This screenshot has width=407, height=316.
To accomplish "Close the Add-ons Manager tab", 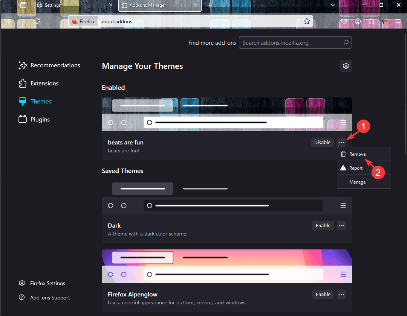I will (x=196, y=5).
